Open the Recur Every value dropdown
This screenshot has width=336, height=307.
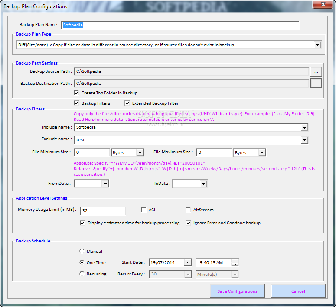[188, 274]
